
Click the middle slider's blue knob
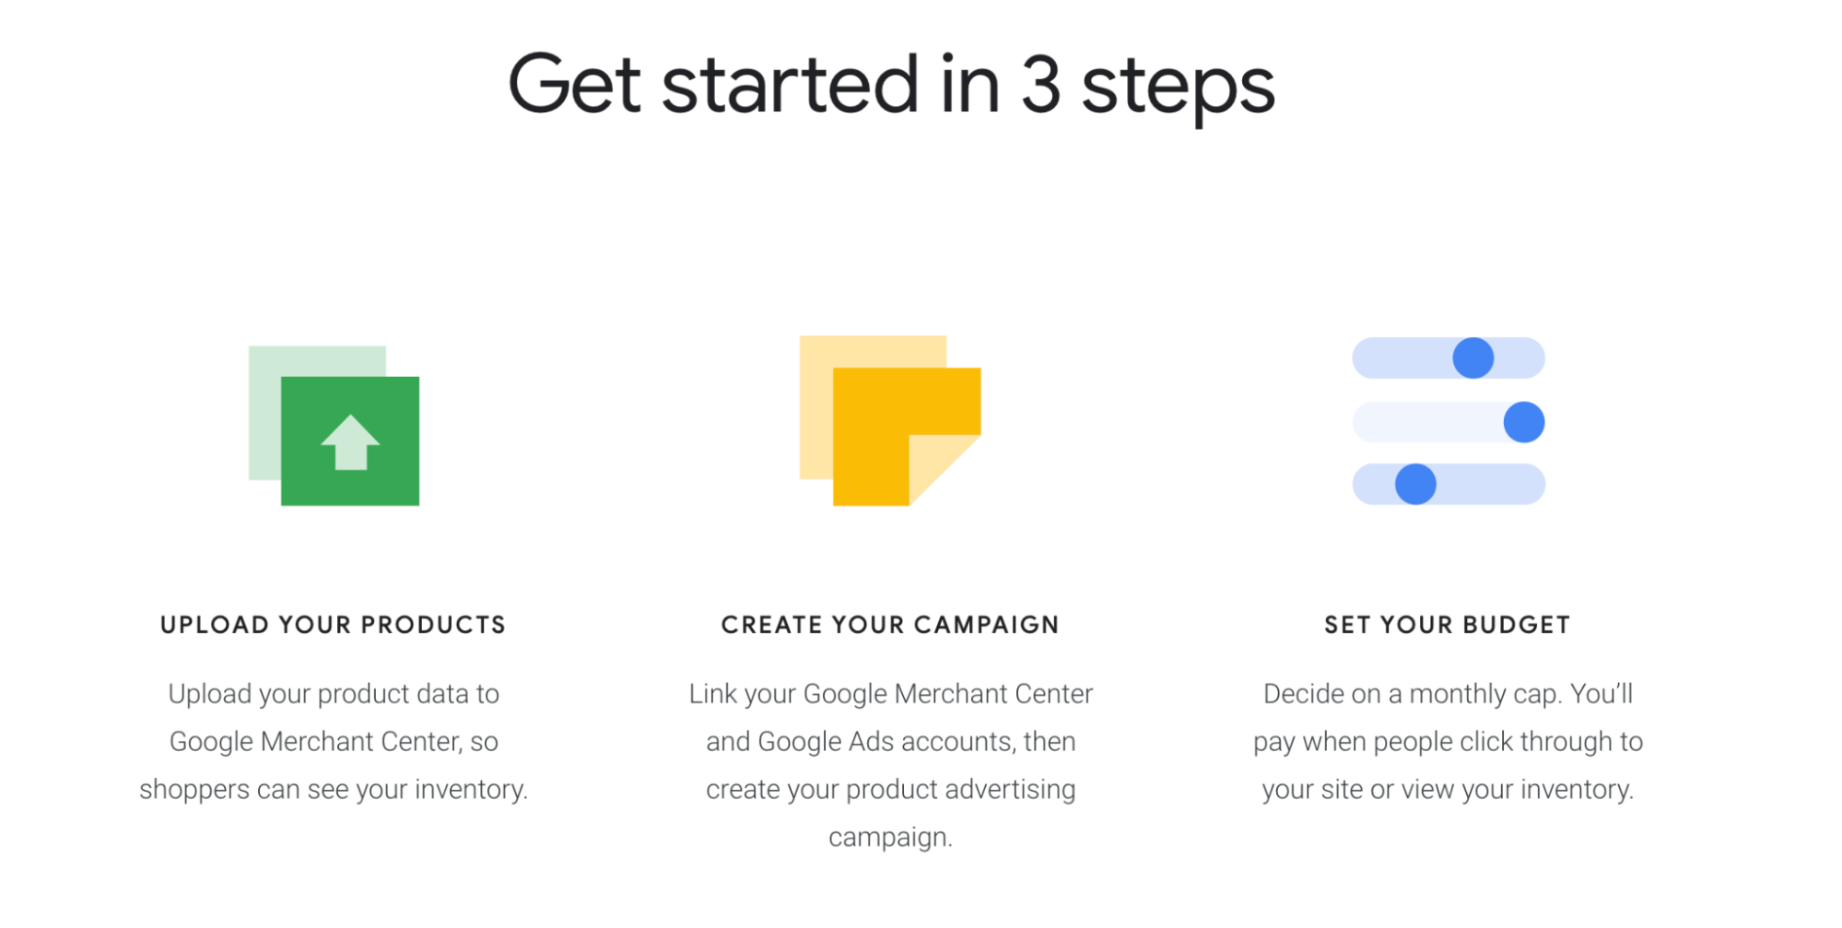(1524, 422)
